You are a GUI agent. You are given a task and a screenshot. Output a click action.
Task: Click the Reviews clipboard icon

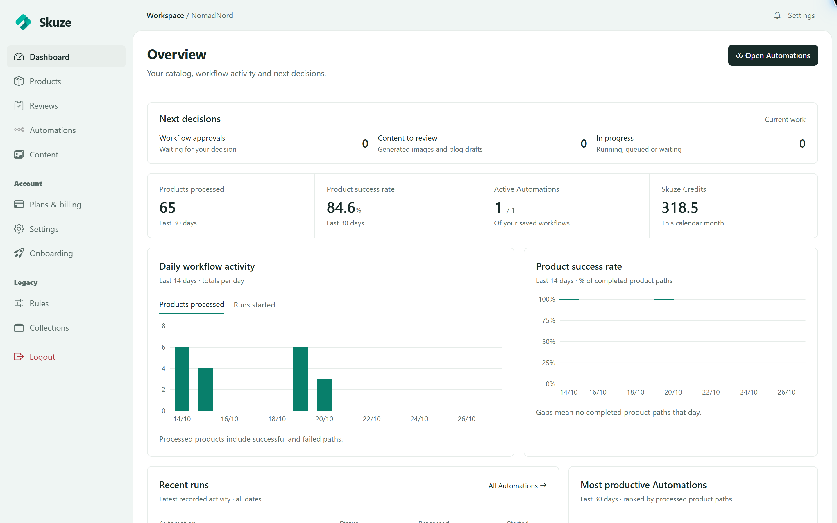tap(19, 105)
